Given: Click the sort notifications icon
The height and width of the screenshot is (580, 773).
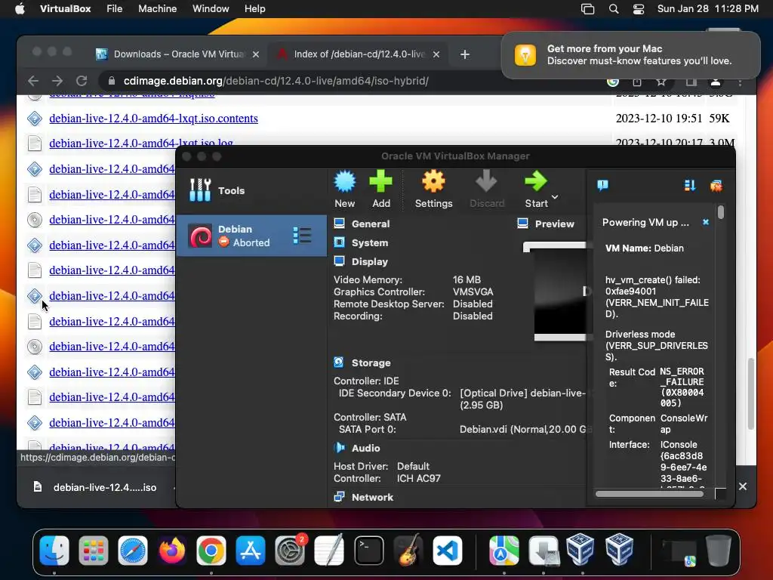Looking at the screenshot, I should [x=690, y=186].
